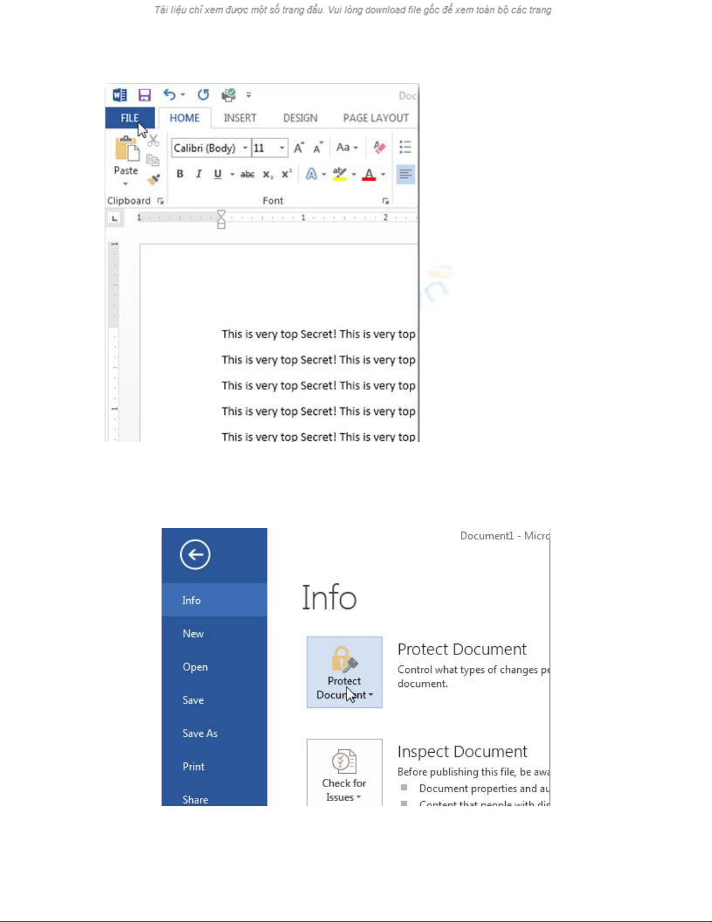
Task: Switch to the DESIGN tab
Action: coord(300,118)
